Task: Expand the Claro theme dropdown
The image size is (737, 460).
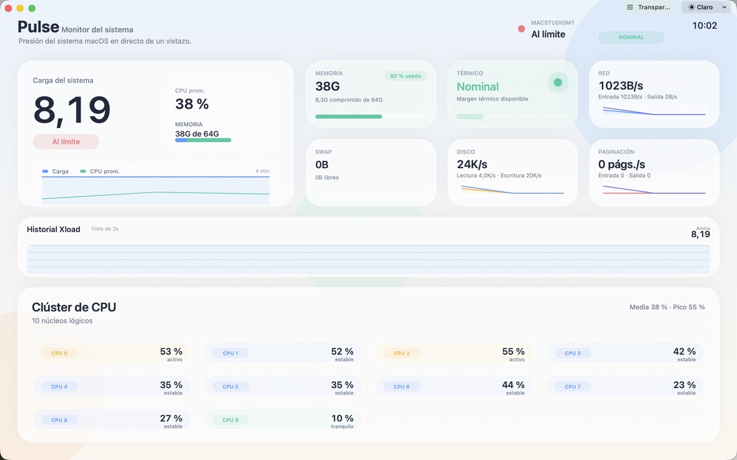Action: pyautogui.click(x=706, y=7)
